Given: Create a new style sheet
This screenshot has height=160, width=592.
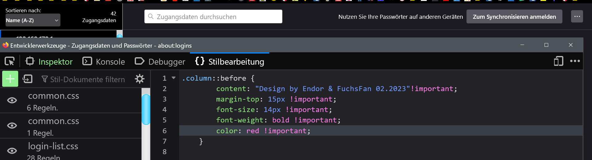Looking at the screenshot, I should point(10,79).
